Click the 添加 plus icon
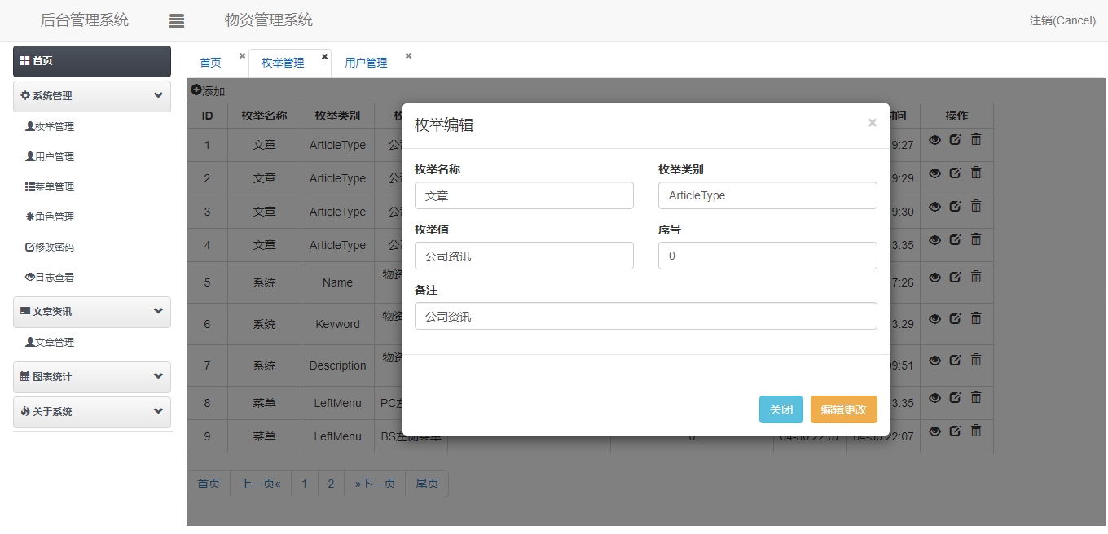The width and height of the screenshot is (1108, 534). (x=196, y=90)
